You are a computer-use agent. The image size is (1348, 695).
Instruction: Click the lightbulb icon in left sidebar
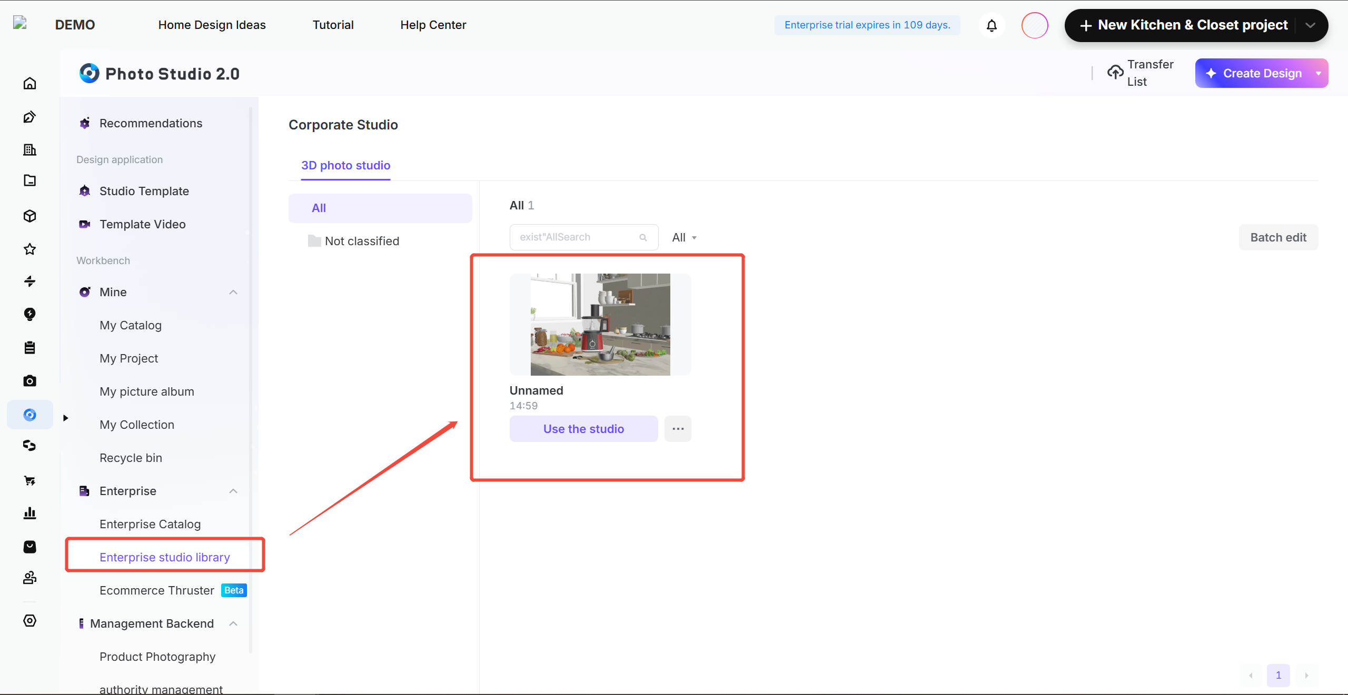30,314
